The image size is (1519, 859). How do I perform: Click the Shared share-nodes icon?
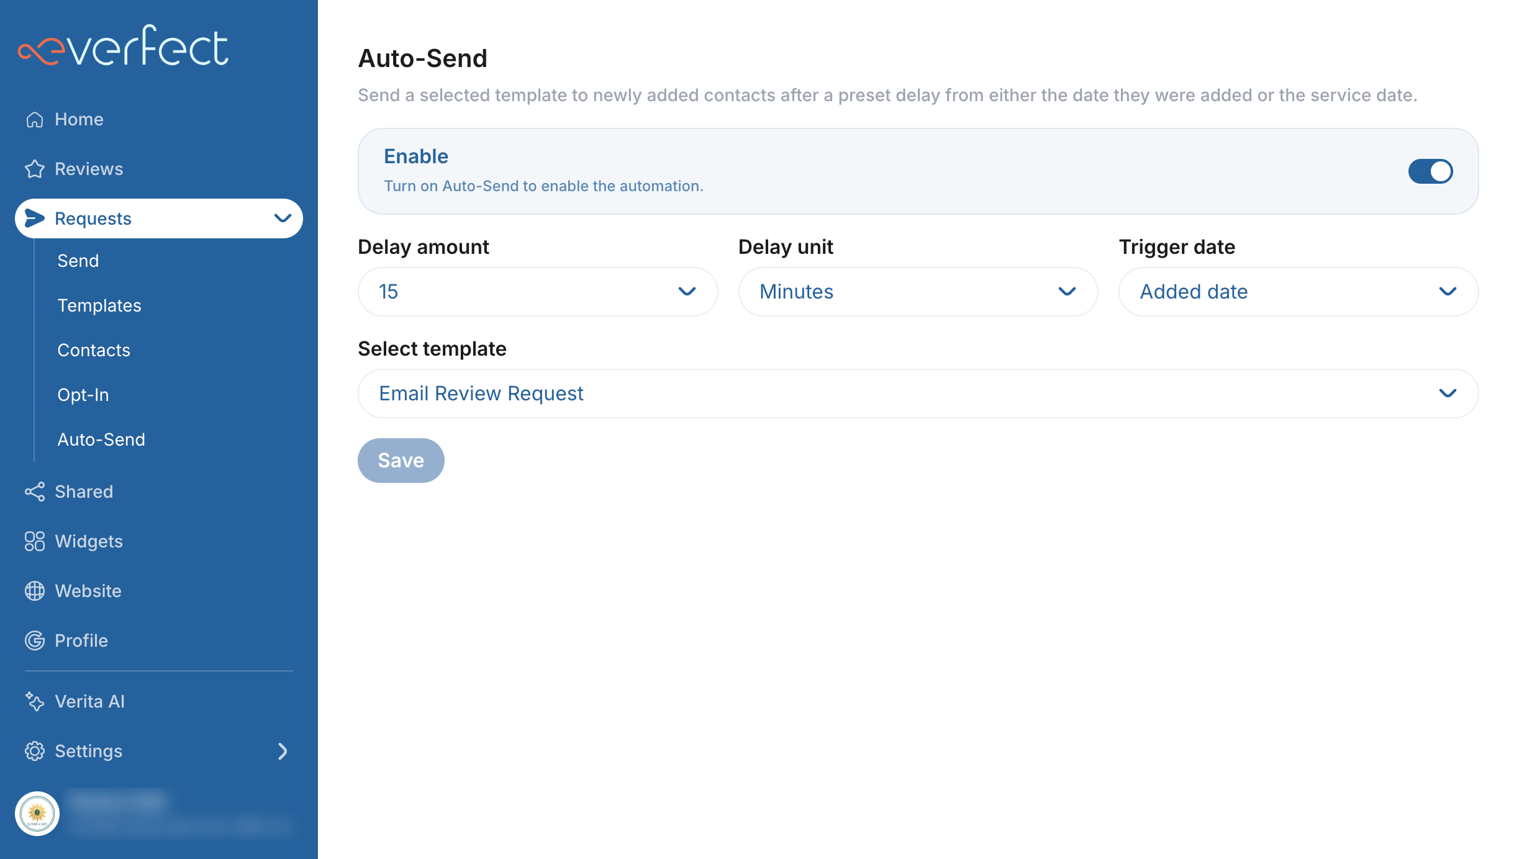coord(35,492)
